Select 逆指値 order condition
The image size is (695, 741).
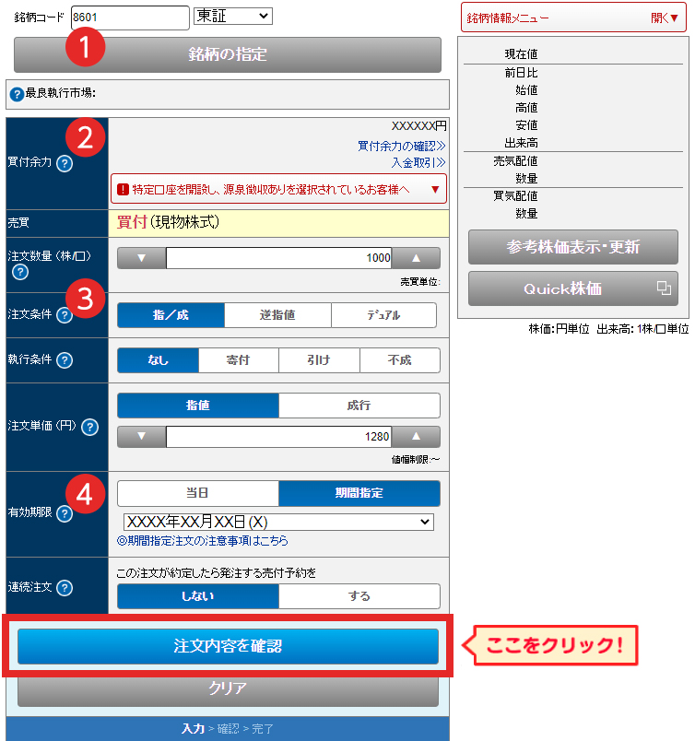(x=277, y=315)
